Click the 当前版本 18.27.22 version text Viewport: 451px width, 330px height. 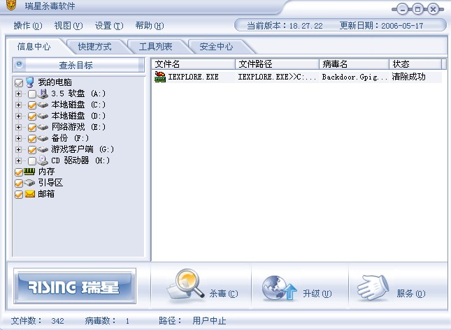(x=285, y=26)
